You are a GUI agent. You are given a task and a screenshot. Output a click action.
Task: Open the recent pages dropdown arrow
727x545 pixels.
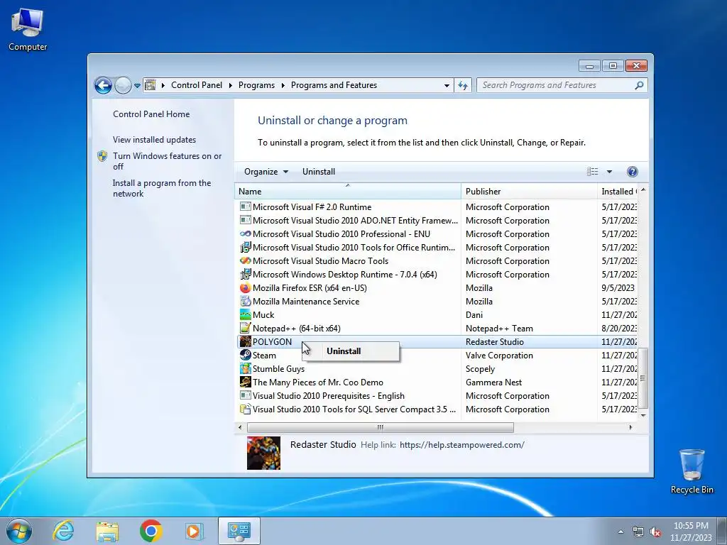coord(137,86)
